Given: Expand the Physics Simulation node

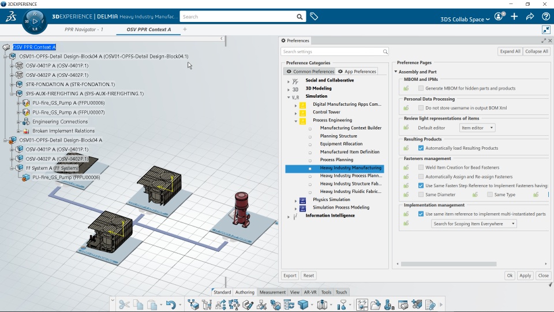Looking at the screenshot, I should click(295, 200).
